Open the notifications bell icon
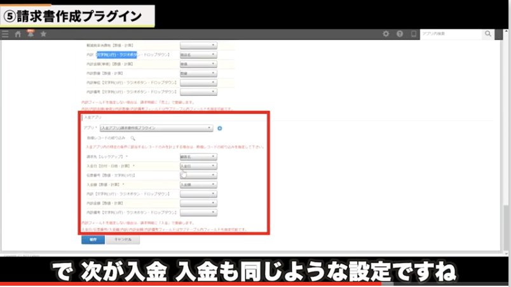 tap(30, 34)
